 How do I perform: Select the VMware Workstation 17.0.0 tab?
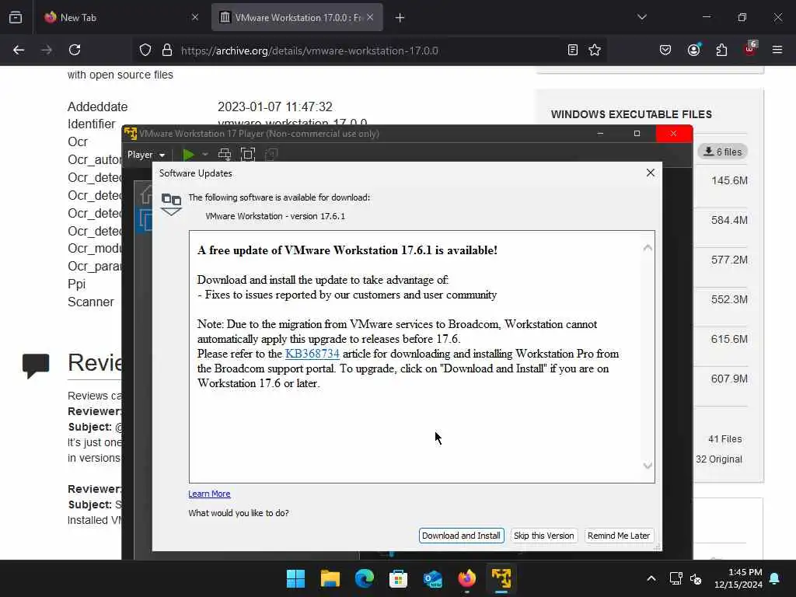click(x=297, y=17)
